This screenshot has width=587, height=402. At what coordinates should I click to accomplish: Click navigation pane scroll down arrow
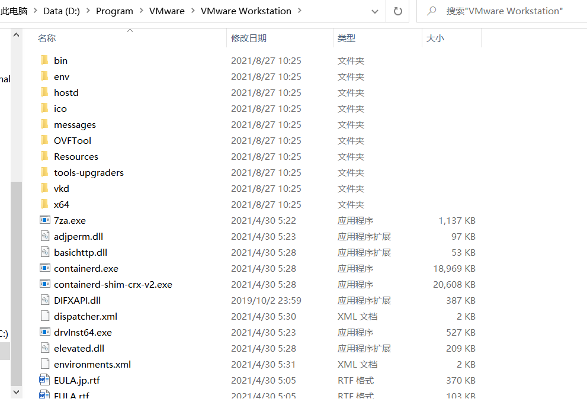tap(16, 392)
